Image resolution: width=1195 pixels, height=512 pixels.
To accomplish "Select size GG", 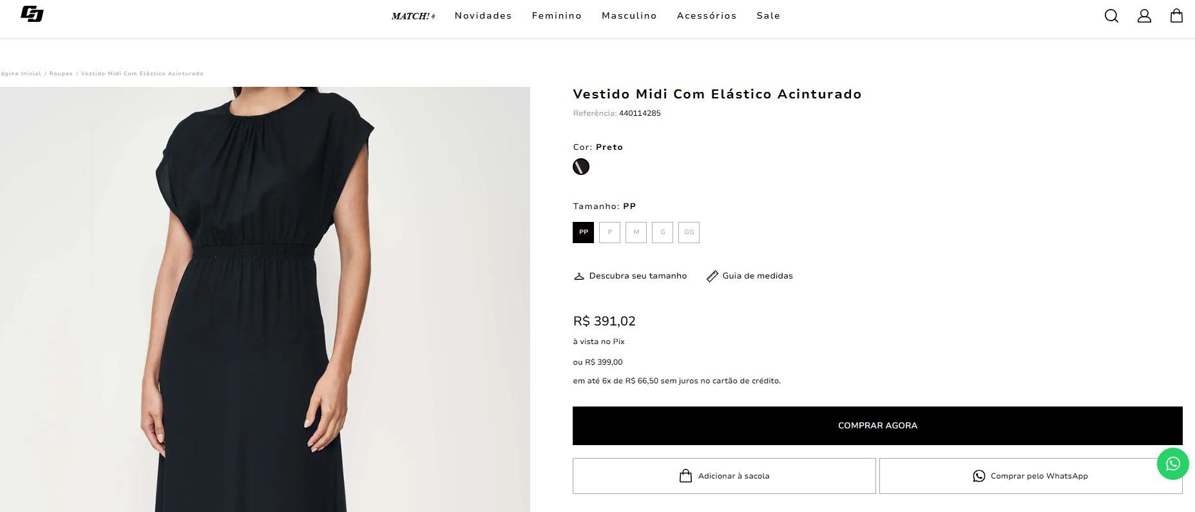I will click(x=689, y=232).
